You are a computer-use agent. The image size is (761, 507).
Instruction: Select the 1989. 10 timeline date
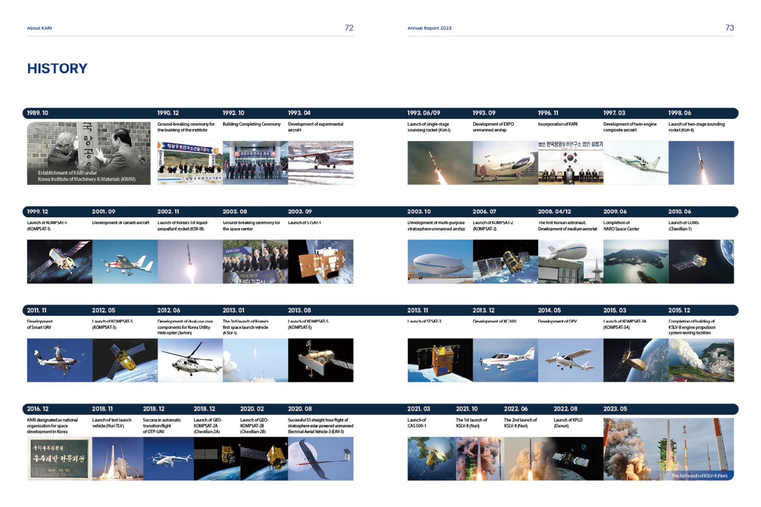pos(37,113)
